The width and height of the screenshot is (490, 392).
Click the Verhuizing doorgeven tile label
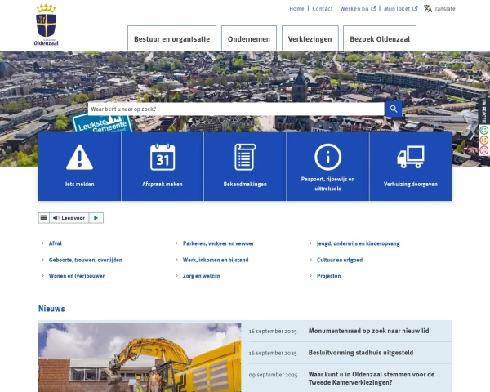click(x=411, y=184)
